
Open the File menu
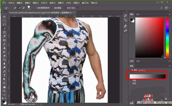tap(11, 3)
